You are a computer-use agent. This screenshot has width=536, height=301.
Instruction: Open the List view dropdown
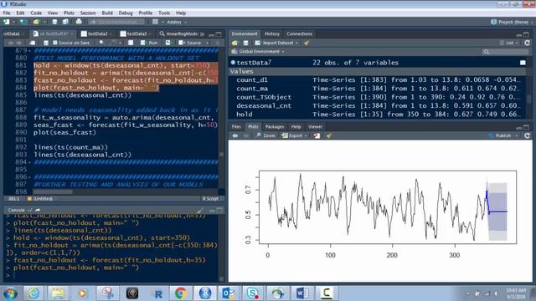point(509,43)
